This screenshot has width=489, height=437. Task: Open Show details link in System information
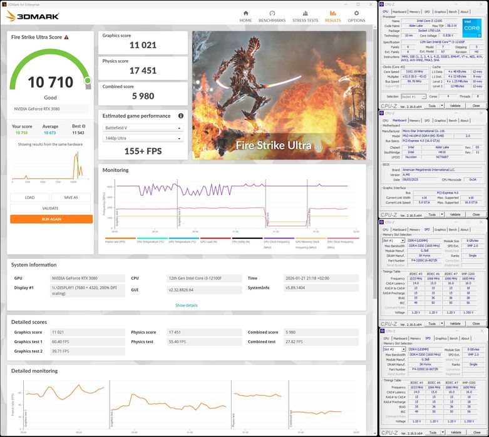pos(186,305)
